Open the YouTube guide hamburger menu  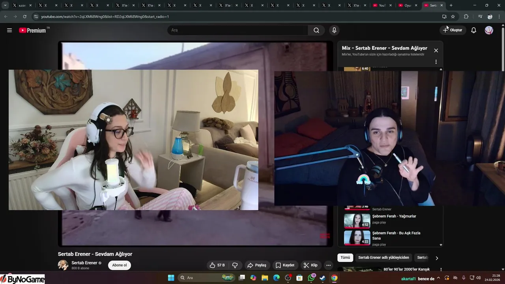(9, 30)
